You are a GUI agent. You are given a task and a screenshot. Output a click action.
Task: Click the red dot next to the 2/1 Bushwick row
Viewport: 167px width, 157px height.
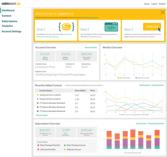(38, 103)
